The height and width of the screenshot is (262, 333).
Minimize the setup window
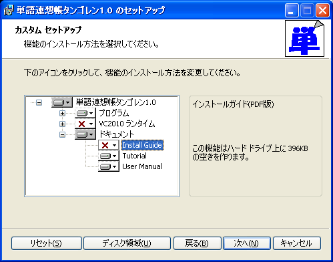tap(292, 11)
